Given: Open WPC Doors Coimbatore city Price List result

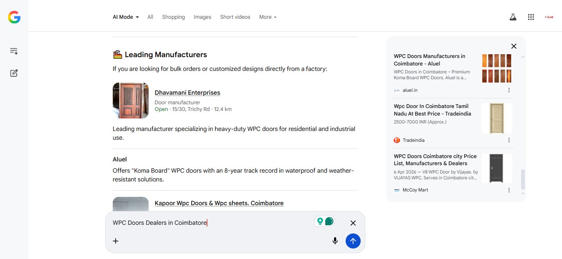Looking at the screenshot, I should pos(435,160).
